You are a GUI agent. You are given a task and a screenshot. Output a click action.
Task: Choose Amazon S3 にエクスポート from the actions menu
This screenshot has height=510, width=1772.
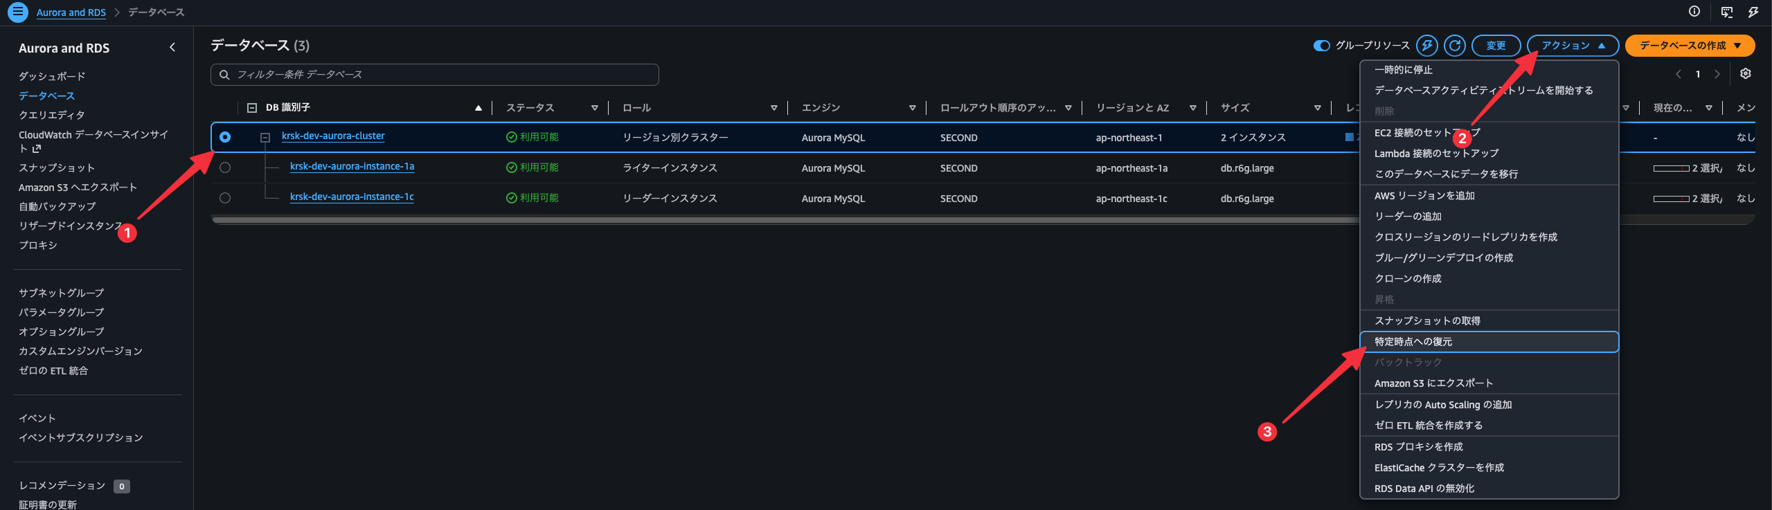point(1489,383)
